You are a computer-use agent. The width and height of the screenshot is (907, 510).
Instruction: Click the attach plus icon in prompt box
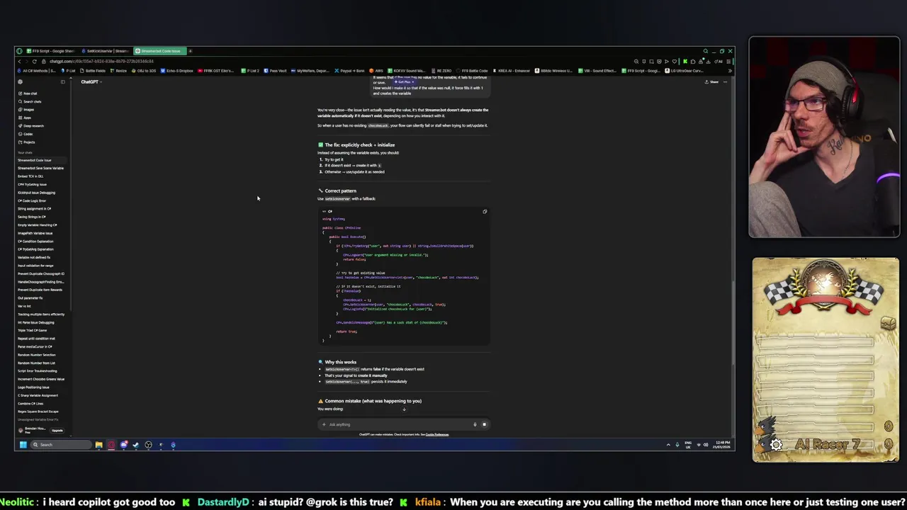click(324, 424)
